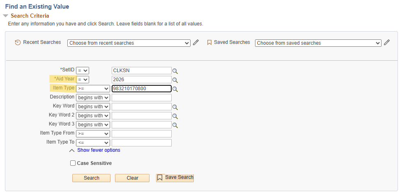Image resolution: width=400 pixels, height=192 pixels.
Task: Open the Key Word 3 lookup icon
Action: click(x=175, y=125)
